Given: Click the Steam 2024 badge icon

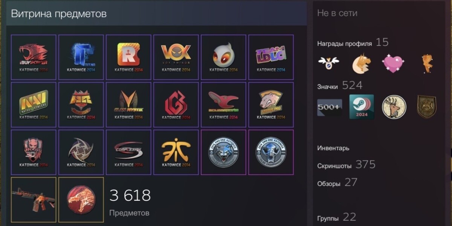Looking at the screenshot, I should pyautogui.click(x=362, y=107).
